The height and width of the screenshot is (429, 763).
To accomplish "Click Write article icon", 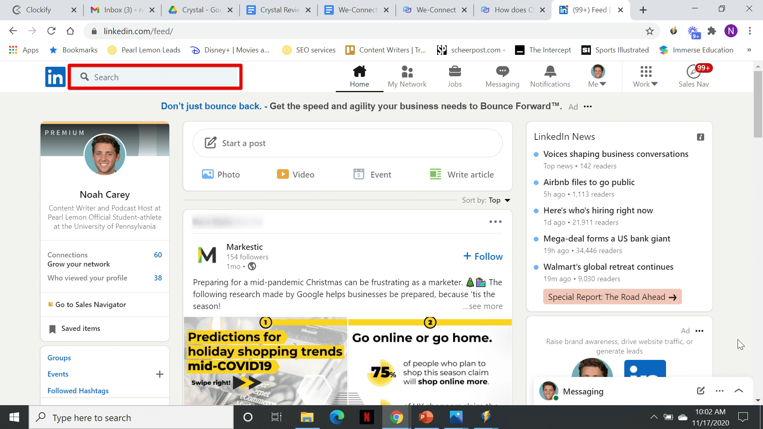I will pyautogui.click(x=436, y=174).
